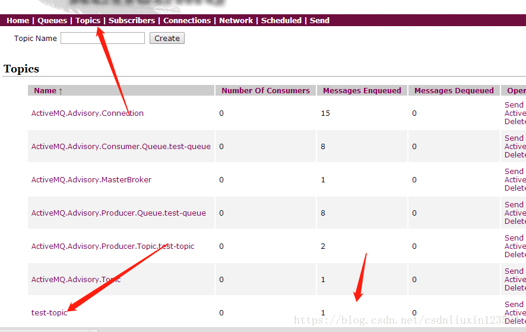Open the Subscribers page
The width and height of the screenshot is (526, 332).
(132, 20)
